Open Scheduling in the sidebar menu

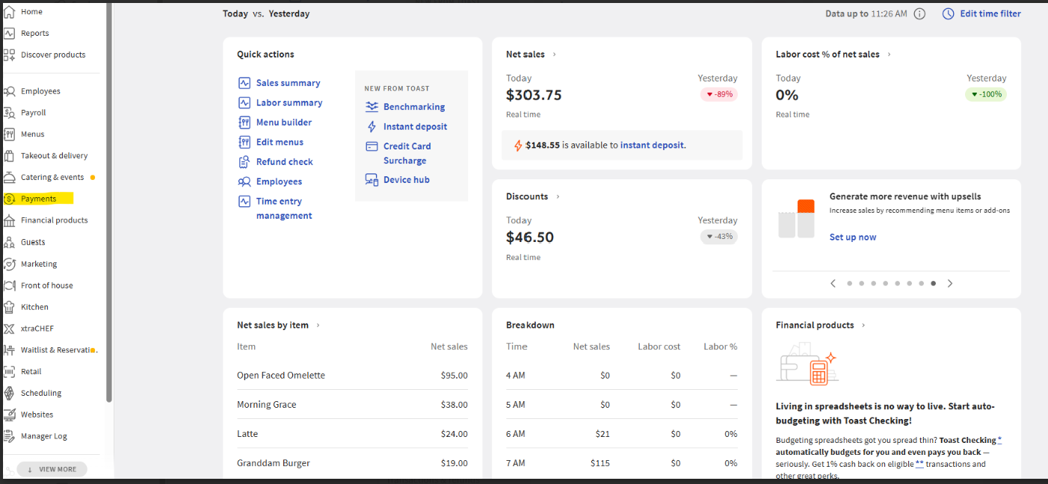[x=41, y=393]
